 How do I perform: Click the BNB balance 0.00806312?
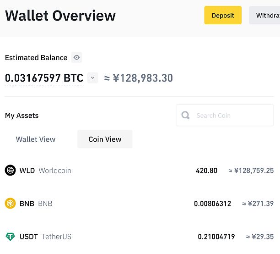click(x=212, y=204)
